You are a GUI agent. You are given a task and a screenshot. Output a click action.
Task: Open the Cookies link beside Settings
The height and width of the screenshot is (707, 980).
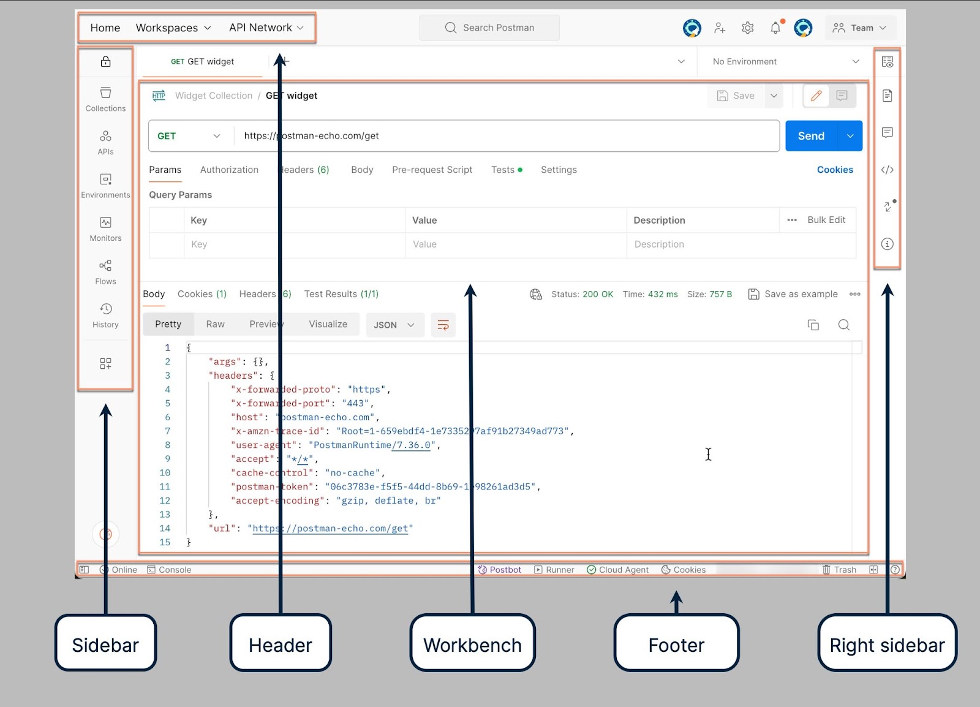tap(835, 170)
